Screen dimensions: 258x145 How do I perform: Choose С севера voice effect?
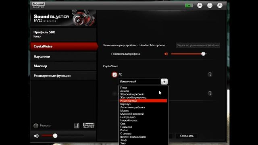143,133
